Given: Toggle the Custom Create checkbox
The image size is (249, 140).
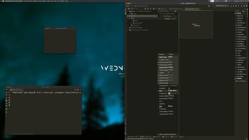Looking at the screenshot, I should tap(169, 59).
